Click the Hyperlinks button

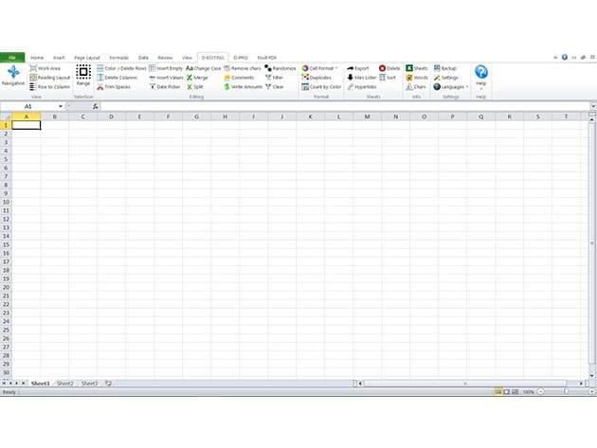361,86
